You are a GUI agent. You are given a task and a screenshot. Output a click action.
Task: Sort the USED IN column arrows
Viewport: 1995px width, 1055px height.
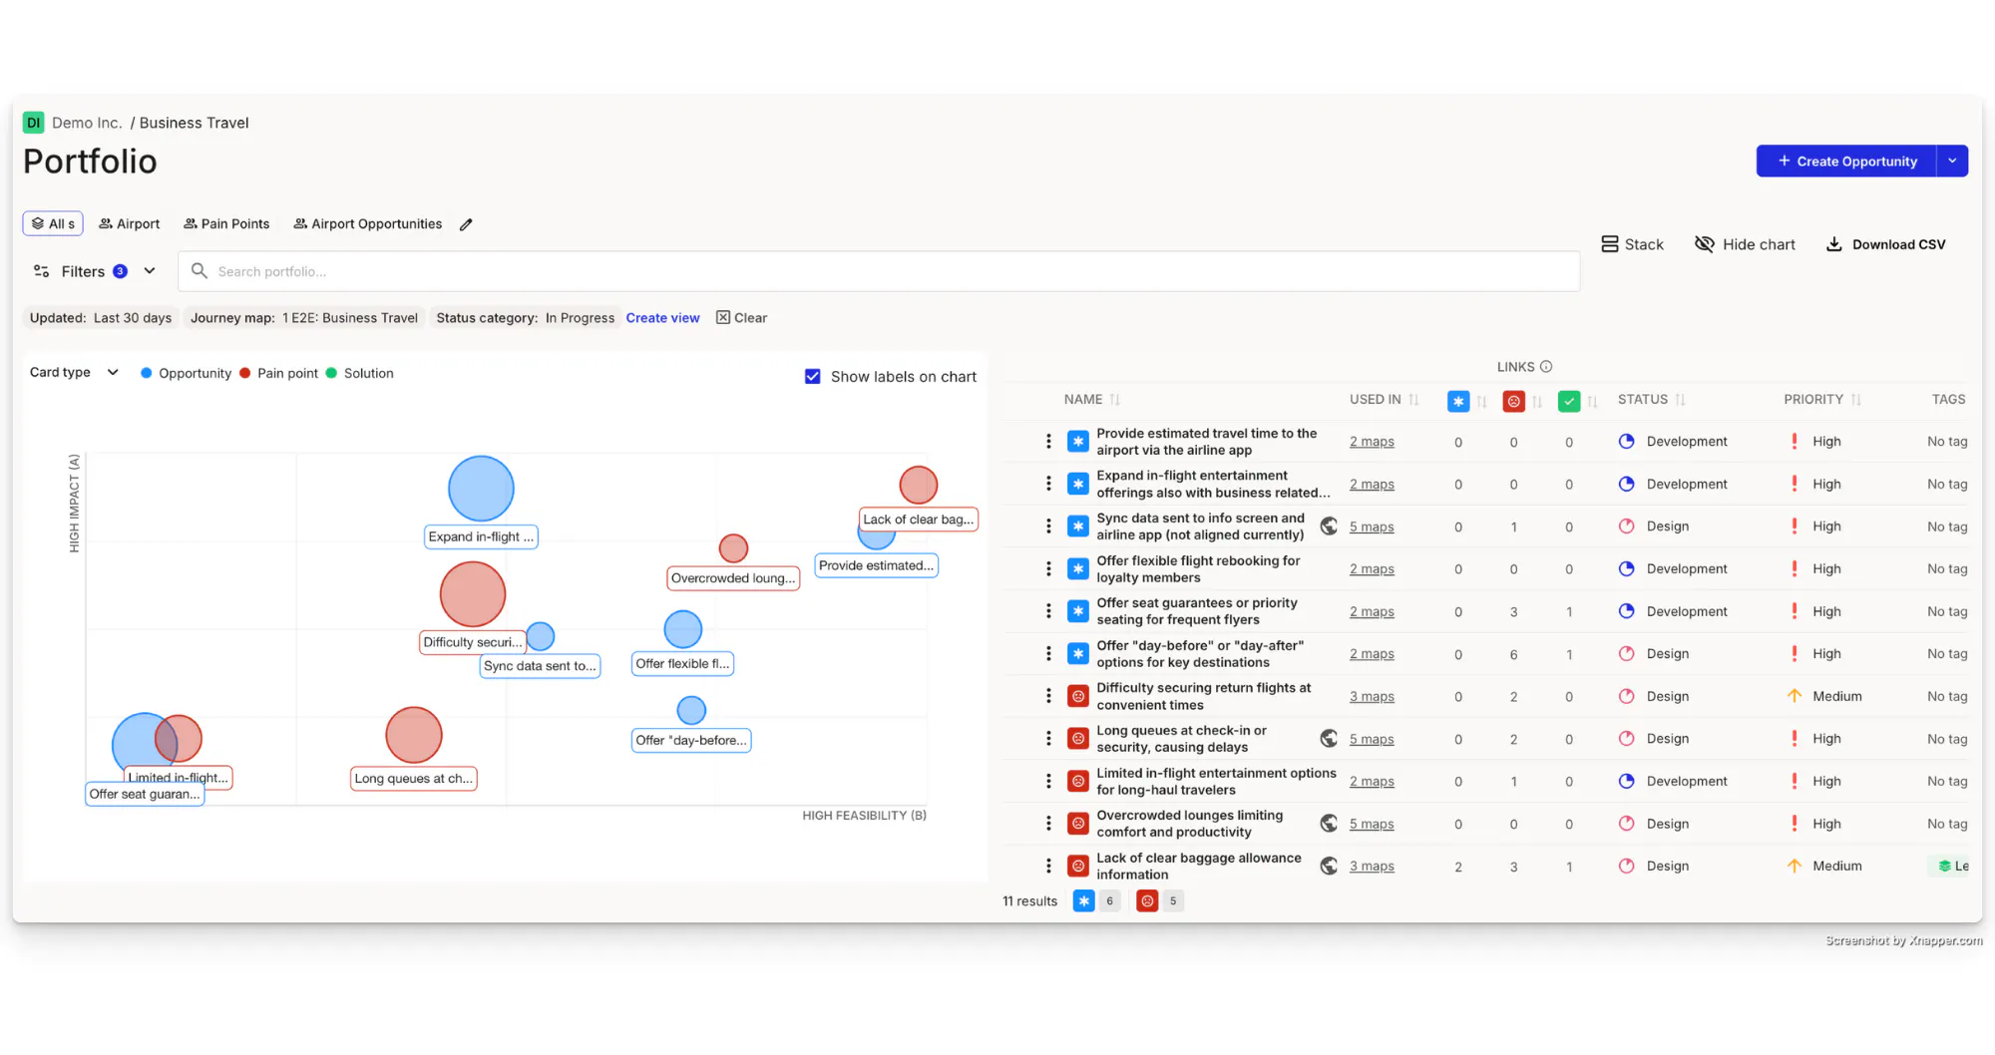[1413, 400]
